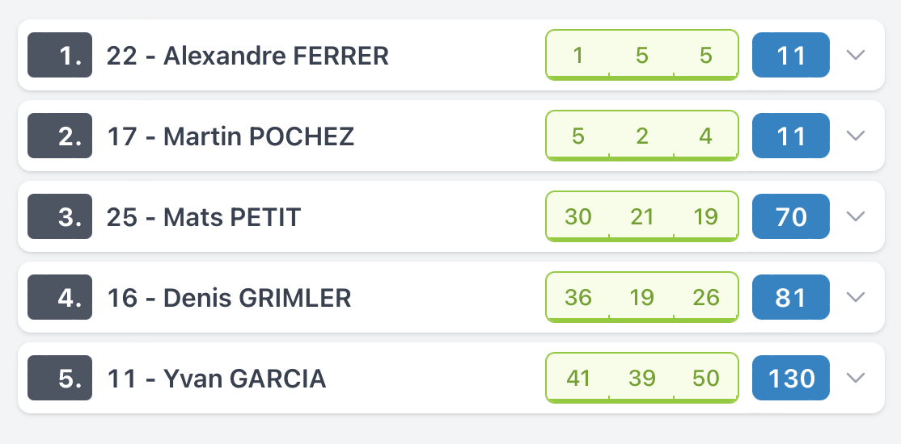Image resolution: width=901 pixels, height=444 pixels.
Task: Select Denis GRIMLER's total score 81
Action: 791,297
